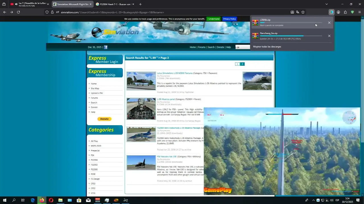Viewport: 364px width, 204px height.
Task: Click Help in the top navigation bar
Action: pos(228,47)
